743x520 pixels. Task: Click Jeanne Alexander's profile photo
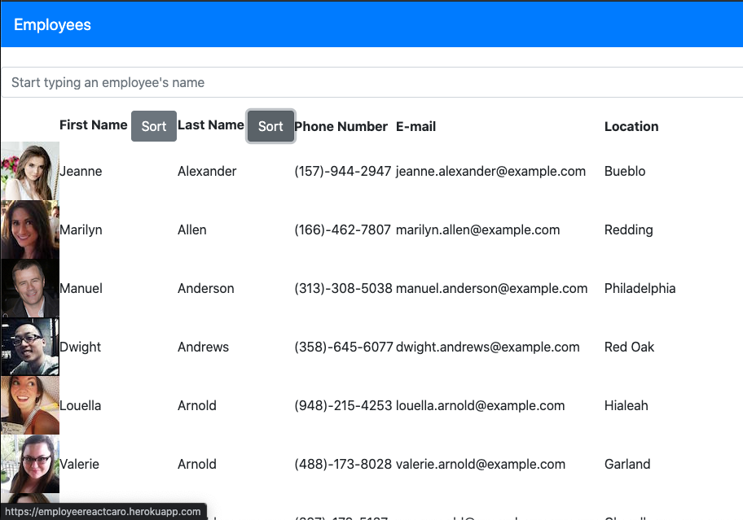(x=30, y=171)
